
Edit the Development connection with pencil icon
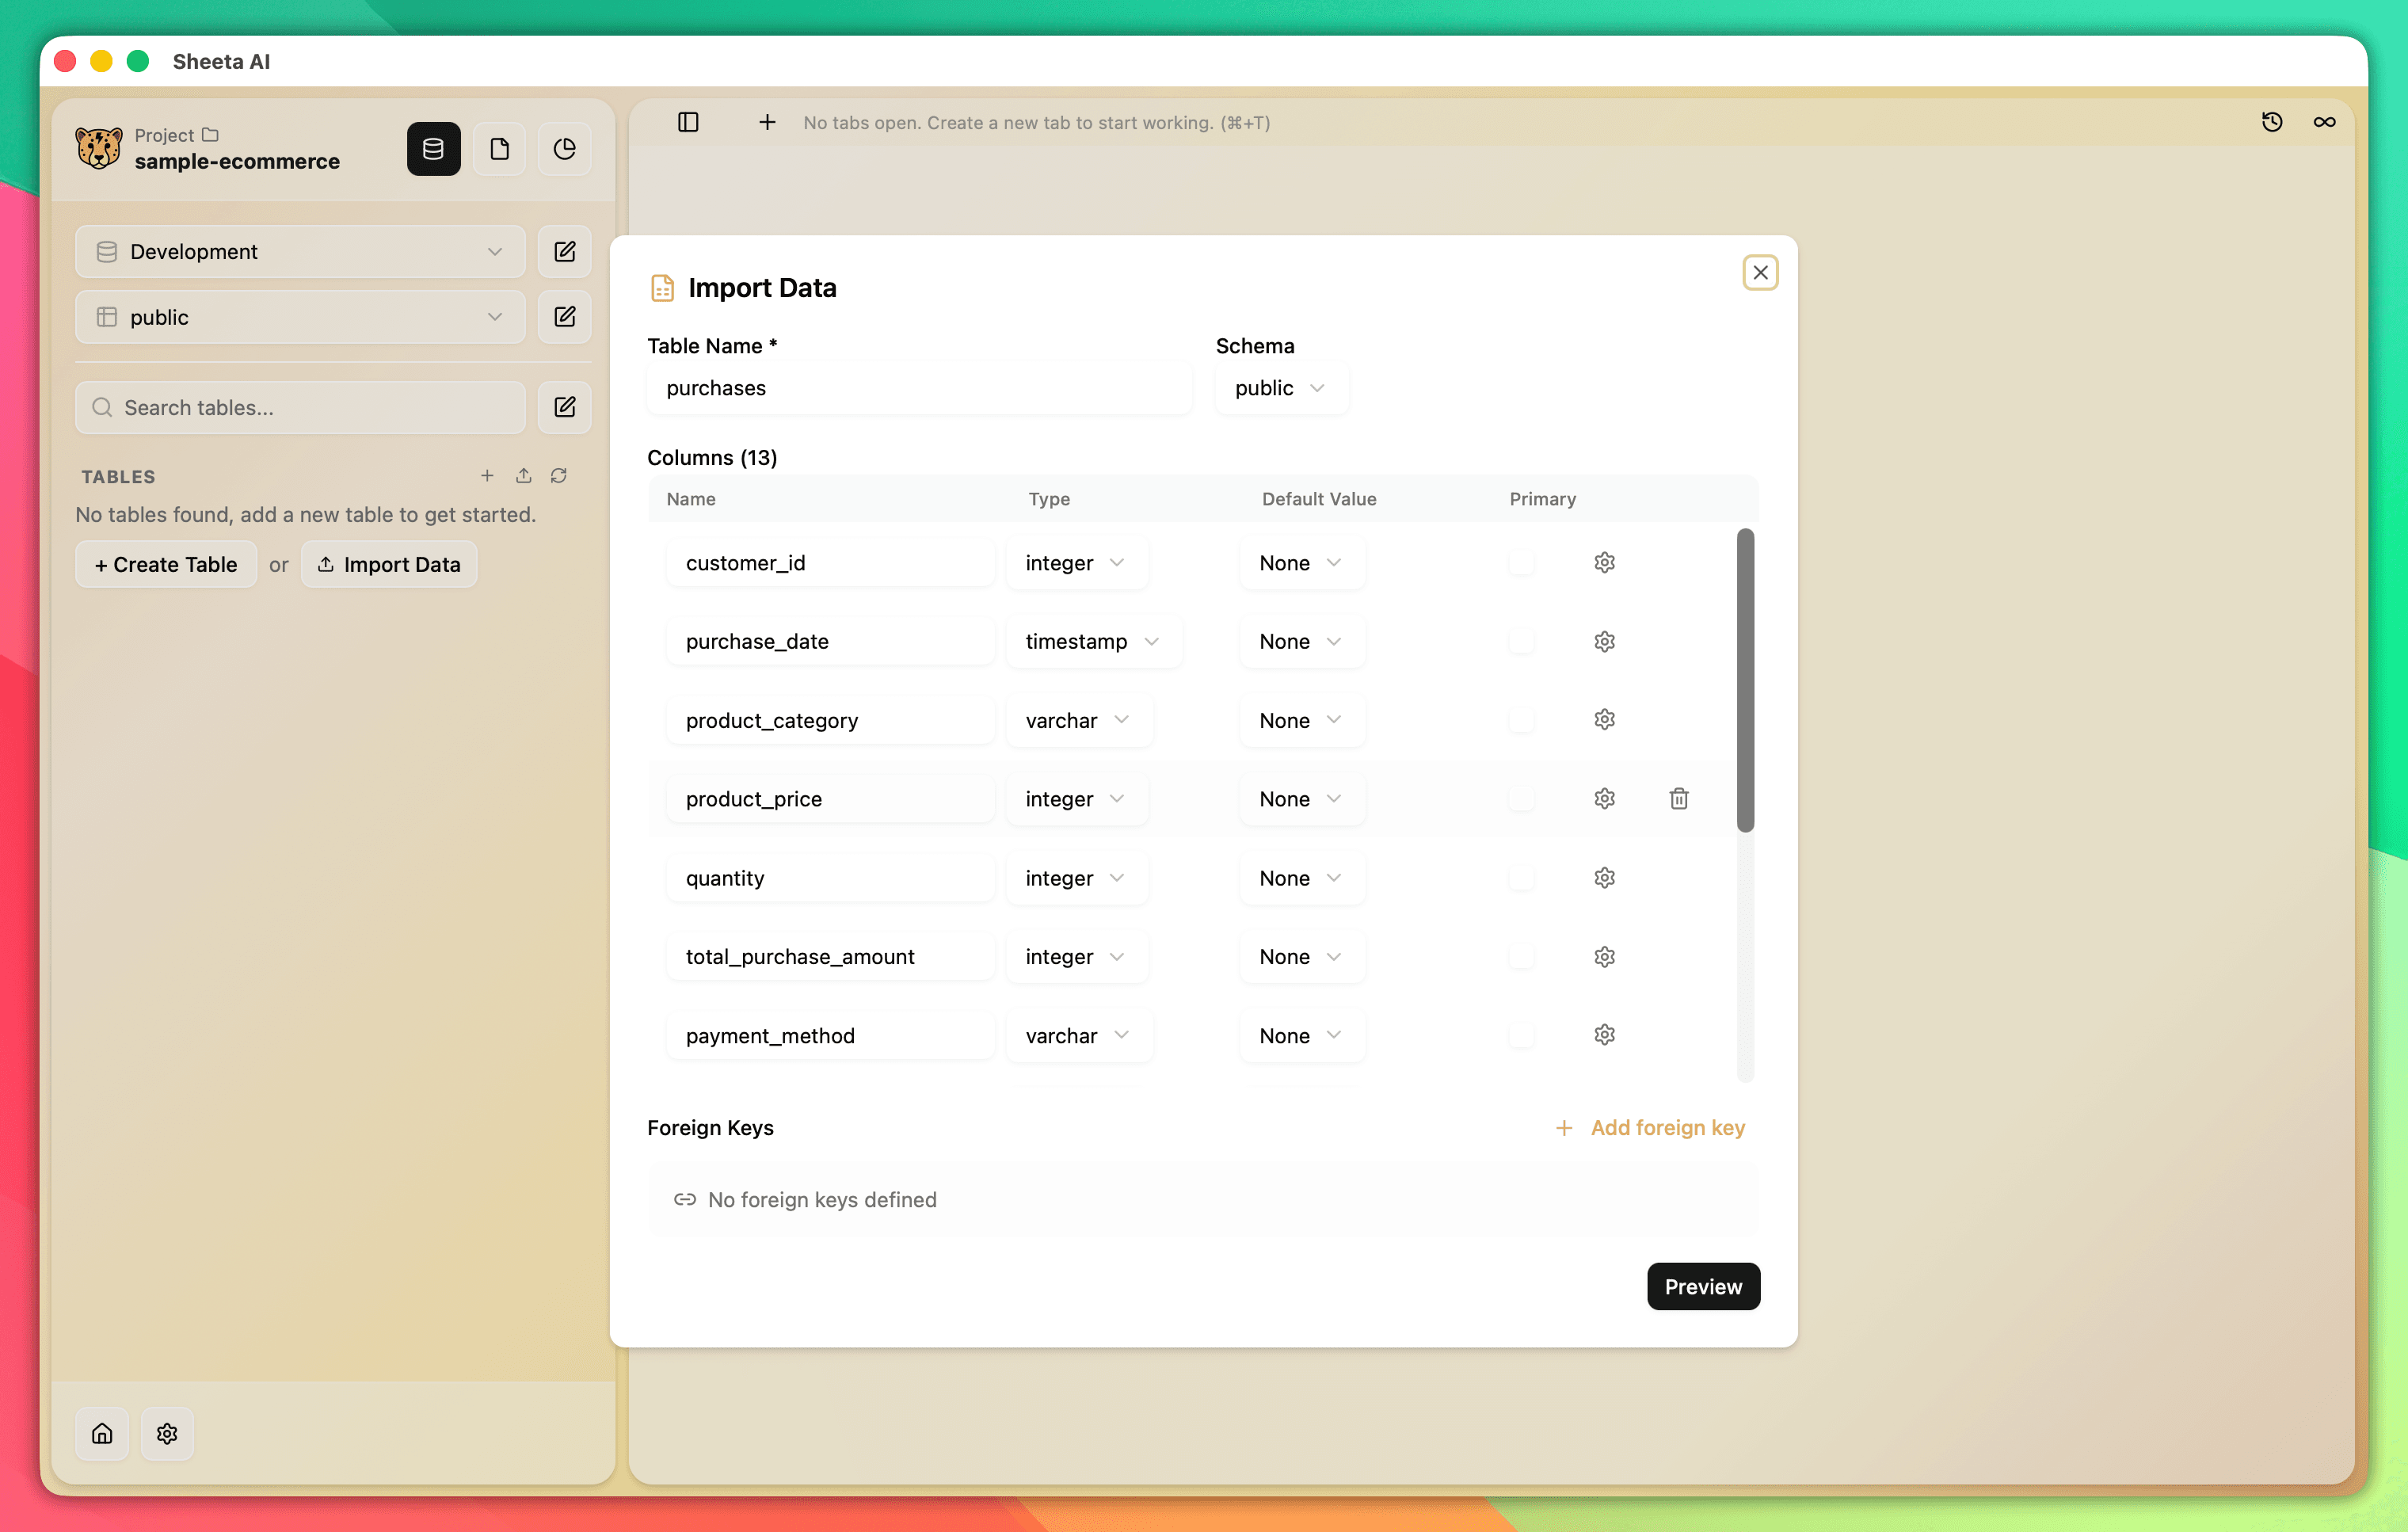pos(564,251)
